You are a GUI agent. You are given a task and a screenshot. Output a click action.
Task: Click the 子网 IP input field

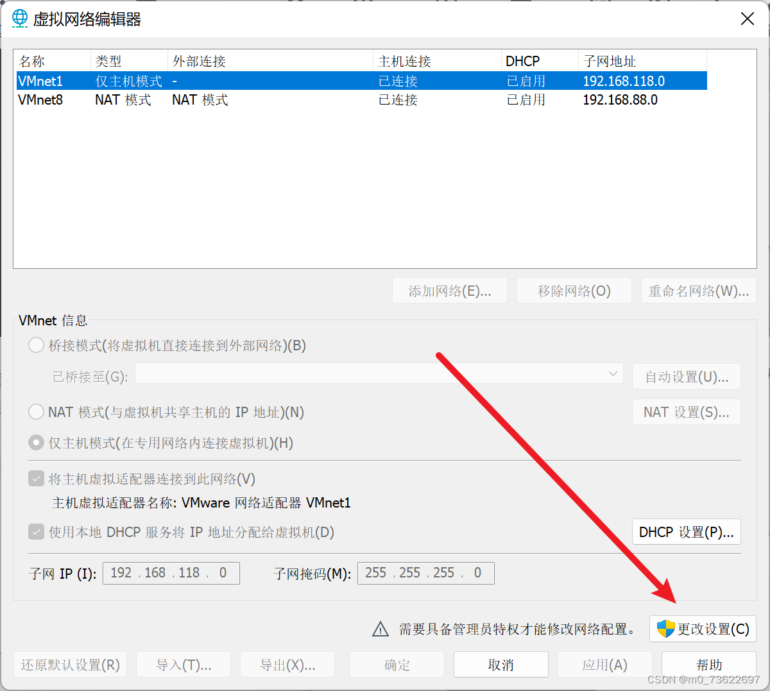point(171,573)
